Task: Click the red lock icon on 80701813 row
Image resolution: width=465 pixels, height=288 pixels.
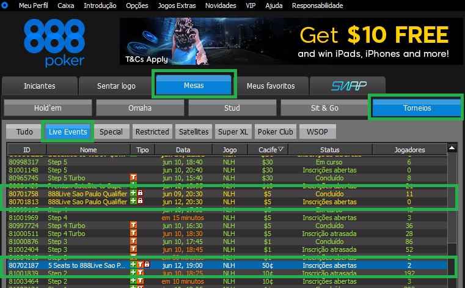Action: (141, 201)
